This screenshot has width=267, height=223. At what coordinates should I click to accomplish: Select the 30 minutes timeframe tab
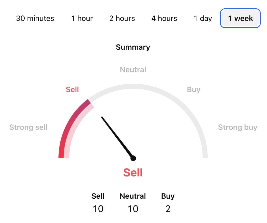(x=35, y=18)
